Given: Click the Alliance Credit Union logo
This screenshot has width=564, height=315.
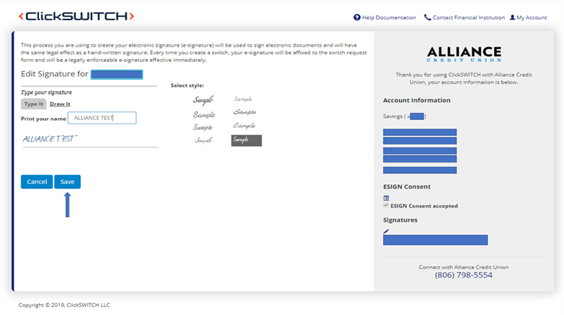Looking at the screenshot, I should 464,54.
